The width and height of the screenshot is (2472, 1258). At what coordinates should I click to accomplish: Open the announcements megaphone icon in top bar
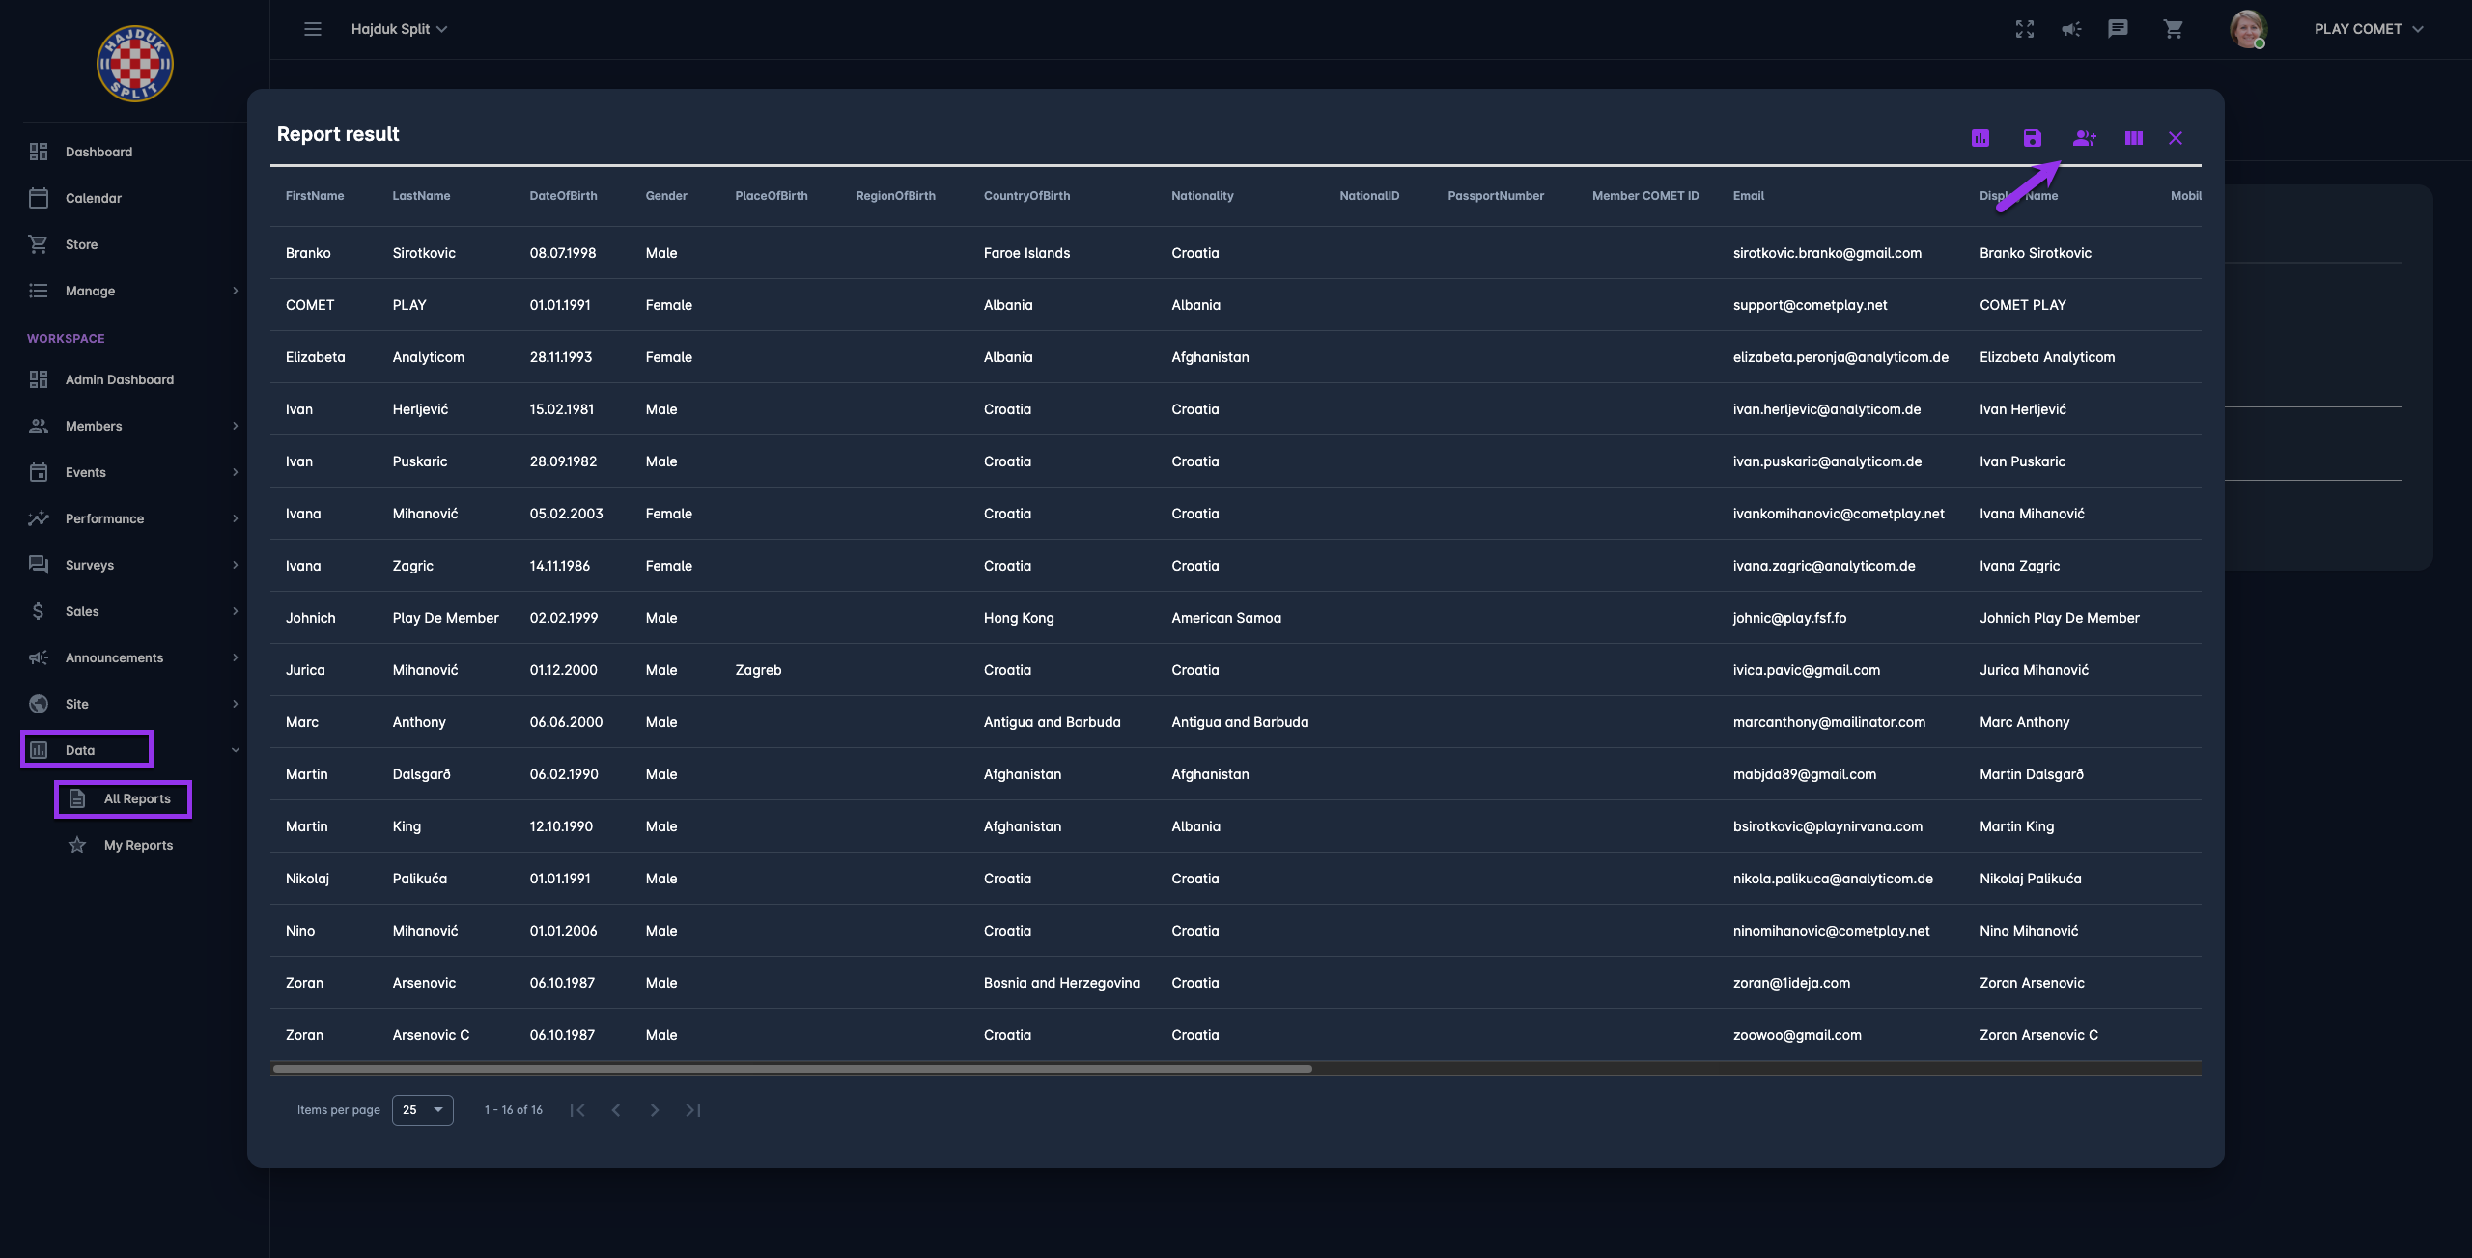pos(2071,29)
